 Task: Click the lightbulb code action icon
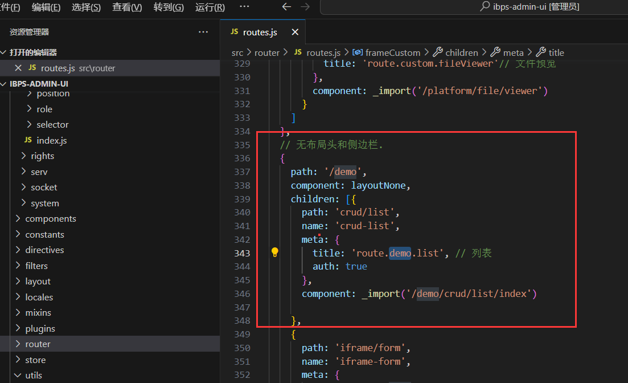pos(275,252)
